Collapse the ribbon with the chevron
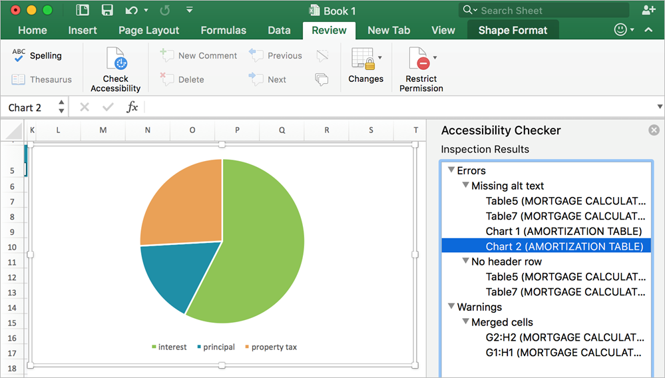This screenshot has height=378, width=665. (648, 30)
